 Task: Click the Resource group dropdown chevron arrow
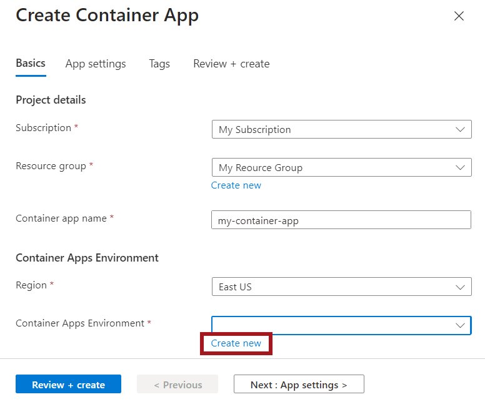point(461,168)
